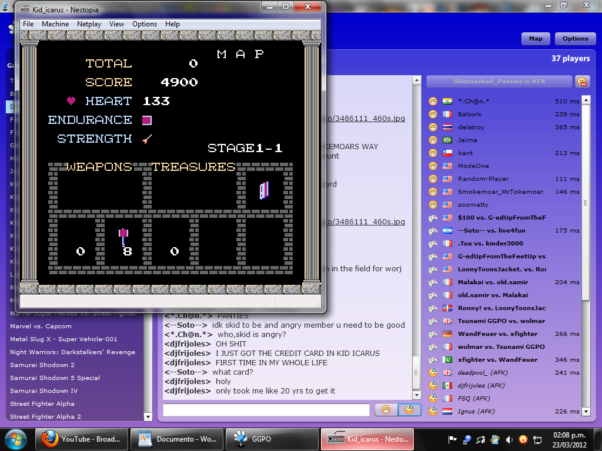This screenshot has width=602, height=451.
Task: Click the smiley icon beside ModeOne
Action: tap(433, 166)
